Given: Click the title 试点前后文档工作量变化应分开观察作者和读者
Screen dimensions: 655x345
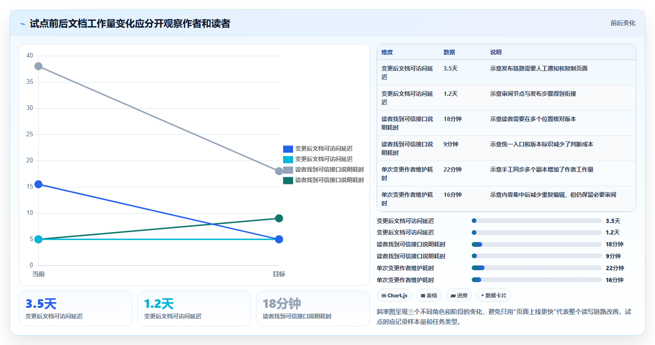Looking at the screenshot, I should (x=129, y=23).
